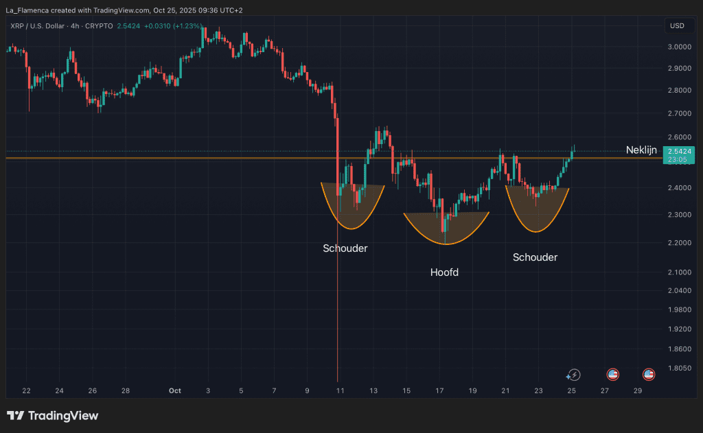Select the right Schouder text label
The width and height of the screenshot is (703, 433).
[535, 257]
